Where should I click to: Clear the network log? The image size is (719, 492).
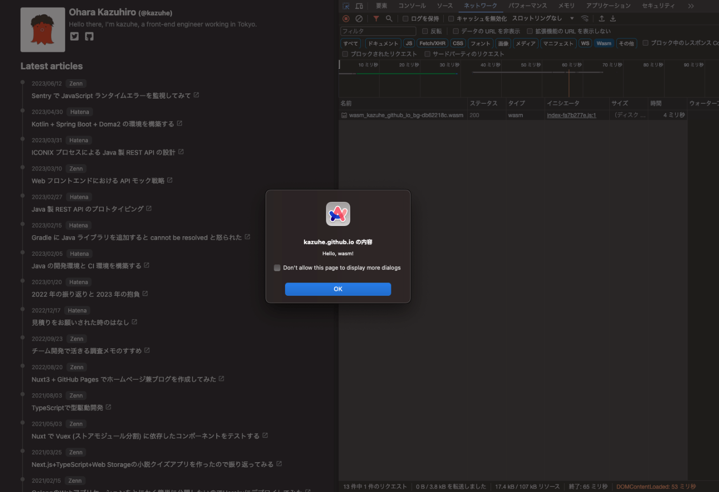[x=359, y=18]
